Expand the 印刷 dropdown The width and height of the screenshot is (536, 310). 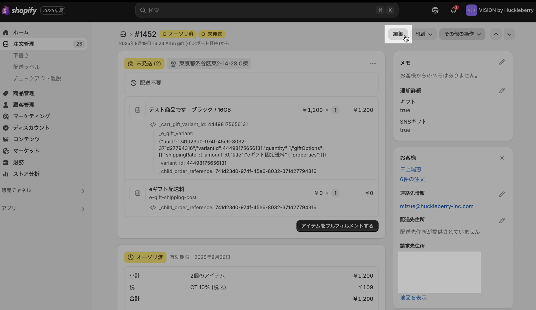pyautogui.click(x=424, y=34)
